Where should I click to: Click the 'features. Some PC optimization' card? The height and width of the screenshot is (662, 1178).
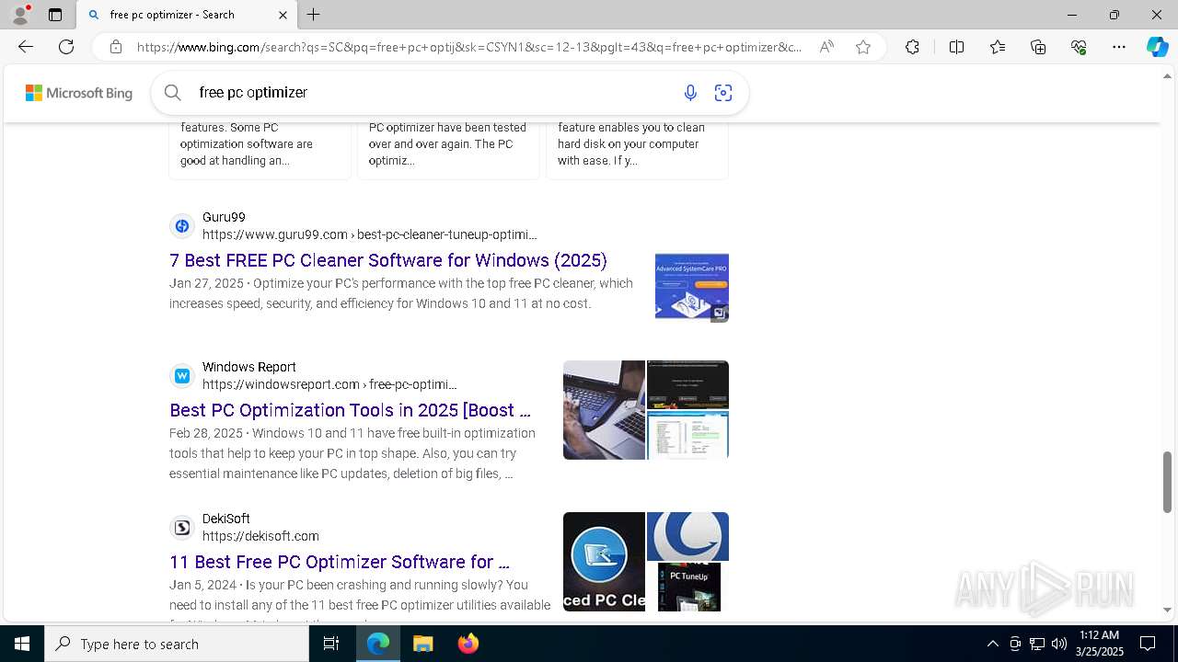tap(260, 149)
